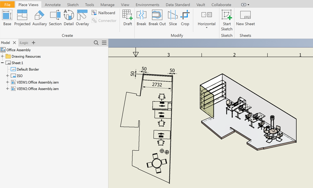The image size is (313, 188).
Task: Select the Base view tool
Action: coord(7,18)
